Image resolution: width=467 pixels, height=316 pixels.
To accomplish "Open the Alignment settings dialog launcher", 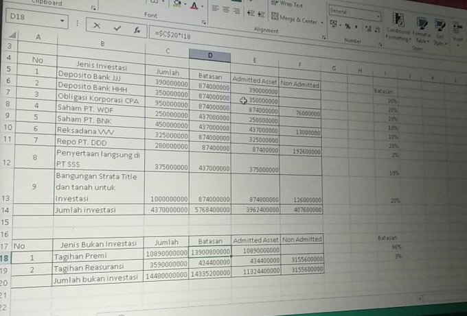I will pos(324,37).
